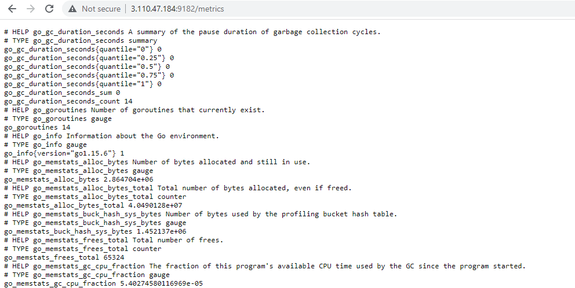Click the browser back arrow
The height and width of the screenshot is (288, 575).
click(12, 9)
